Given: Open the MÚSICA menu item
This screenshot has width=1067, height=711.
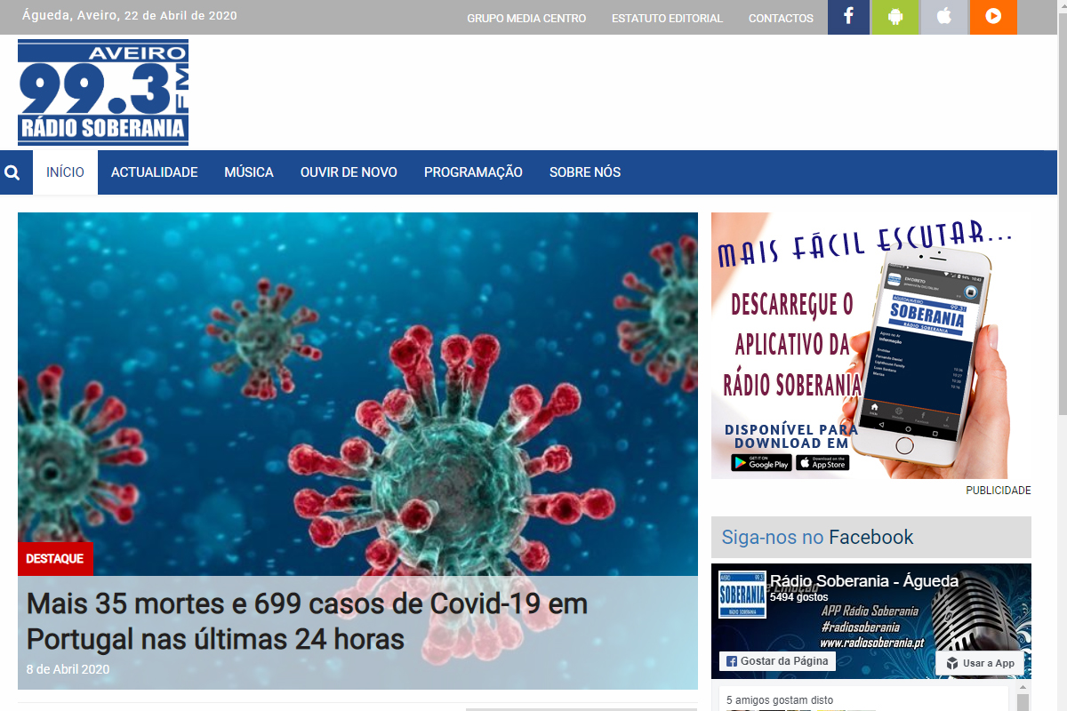Looking at the screenshot, I should [x=249, y=172].
